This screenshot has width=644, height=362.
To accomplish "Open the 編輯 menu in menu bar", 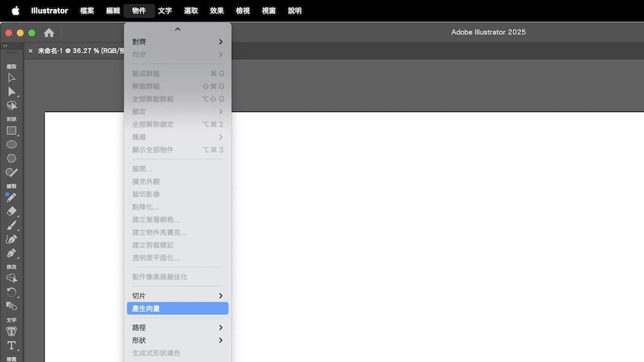I will pos(113,11).
